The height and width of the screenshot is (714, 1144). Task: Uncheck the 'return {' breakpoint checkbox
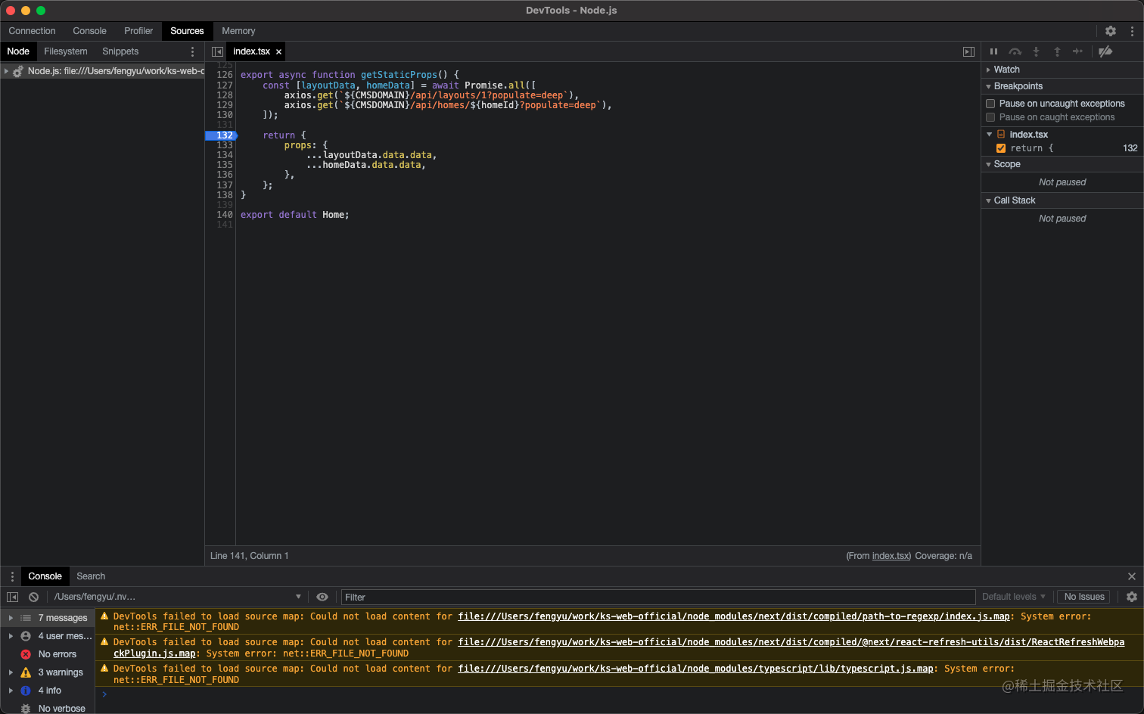pos(1001,148)
